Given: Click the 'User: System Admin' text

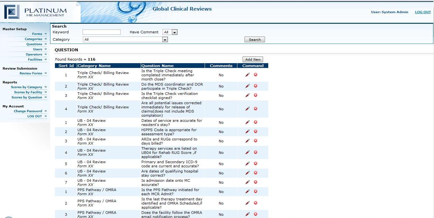Looking at the screenshot, I should pos(390,12).
